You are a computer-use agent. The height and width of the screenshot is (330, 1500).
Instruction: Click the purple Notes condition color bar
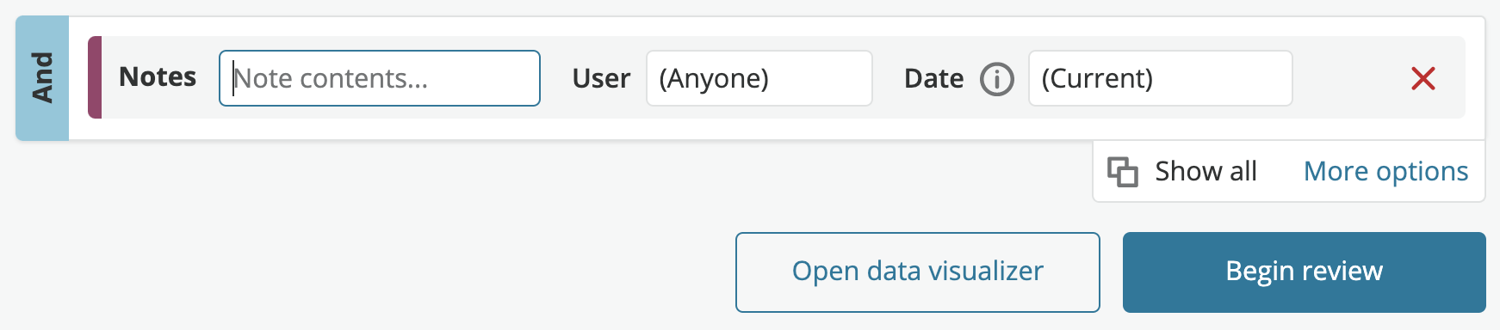point(95,77)
